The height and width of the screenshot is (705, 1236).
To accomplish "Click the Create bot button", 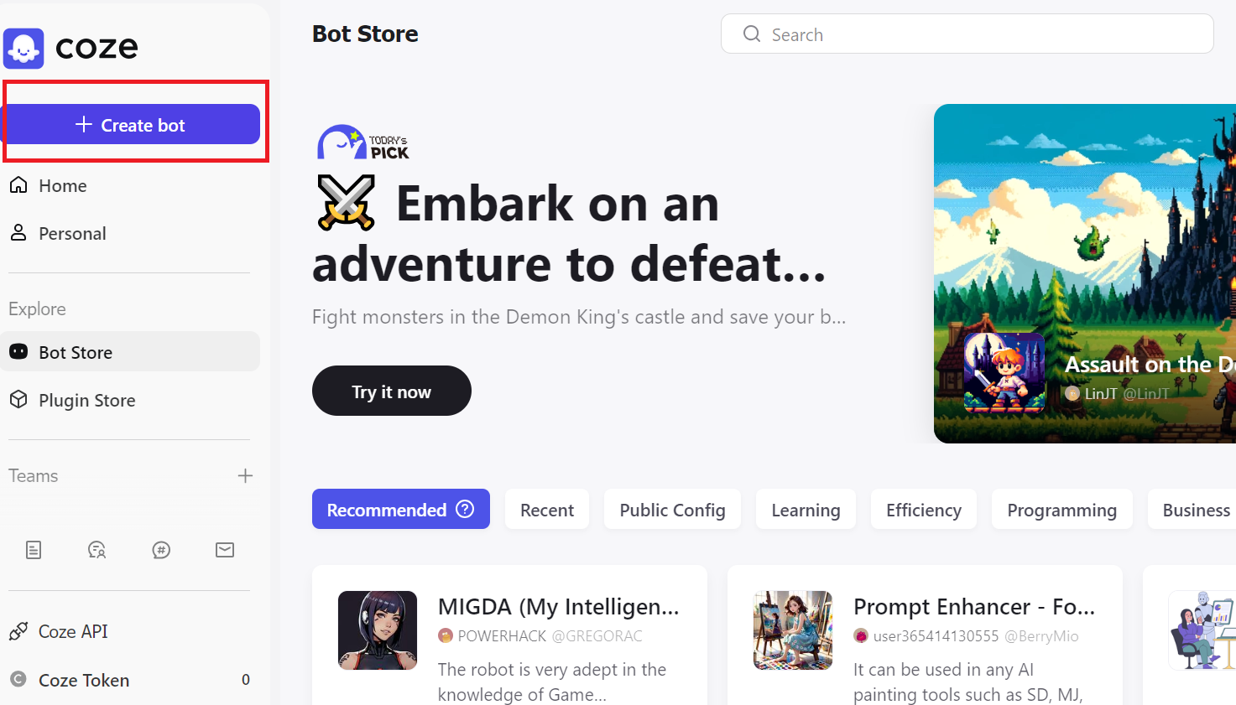I will point(133,124).
